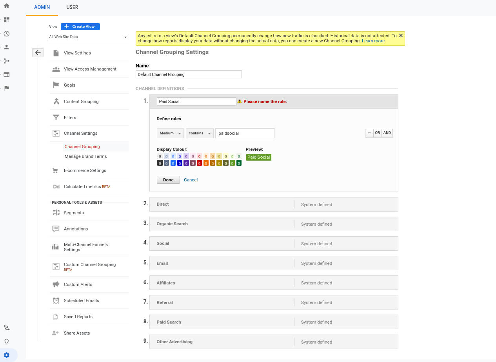Open Audience reports with the person icon

click(x=7, y=47)
